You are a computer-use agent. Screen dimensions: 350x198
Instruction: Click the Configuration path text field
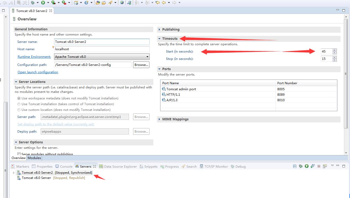tap(93, 65)
